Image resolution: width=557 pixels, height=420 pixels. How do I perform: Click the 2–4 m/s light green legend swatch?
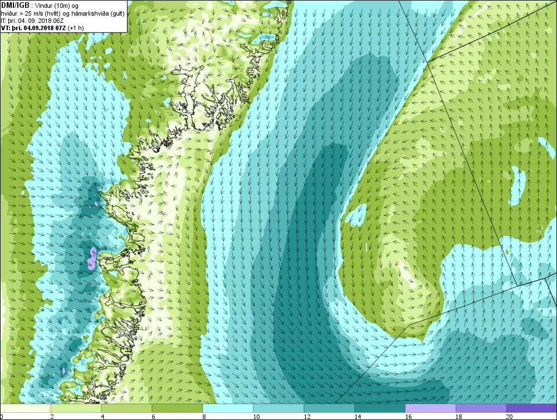coord(76,408)
